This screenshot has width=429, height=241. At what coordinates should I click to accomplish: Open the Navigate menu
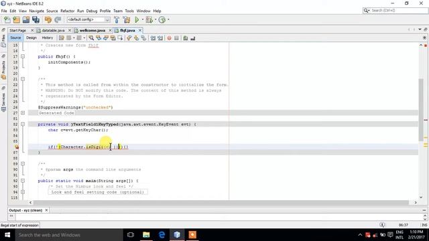37,11
